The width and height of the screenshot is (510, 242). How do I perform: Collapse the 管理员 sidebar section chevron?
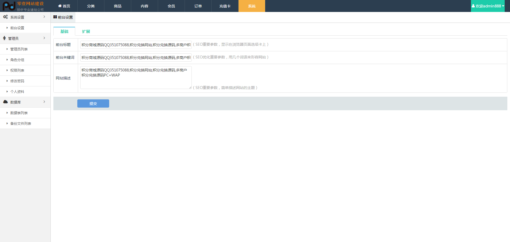(44, 38)
